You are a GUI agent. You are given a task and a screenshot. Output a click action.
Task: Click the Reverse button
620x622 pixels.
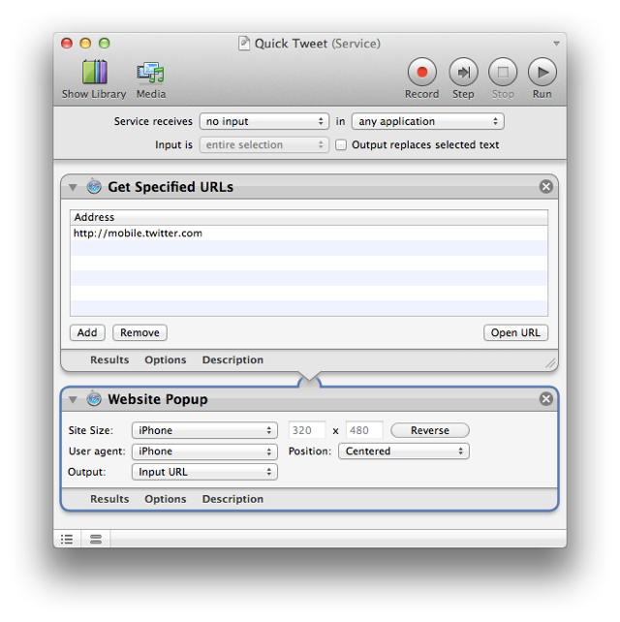[429, 430]
